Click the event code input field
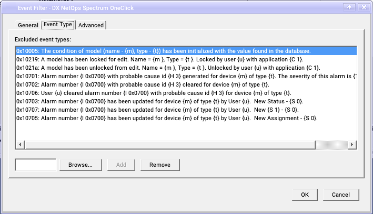This screenshot has width=373, height=214. pos(36,165)
